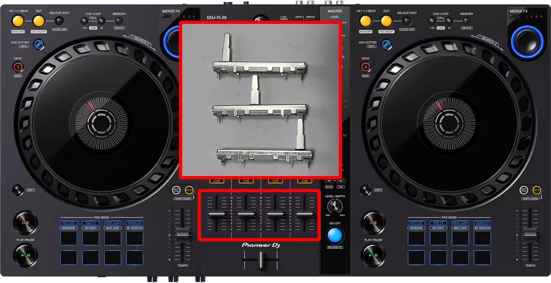The image size is (551, 283).
Task: Grab the first channel fader in mixer
Action: [217, 214]
